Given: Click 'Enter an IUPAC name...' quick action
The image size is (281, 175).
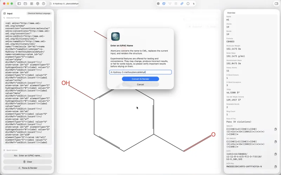Looking at the screenshot, I should 28,155.
